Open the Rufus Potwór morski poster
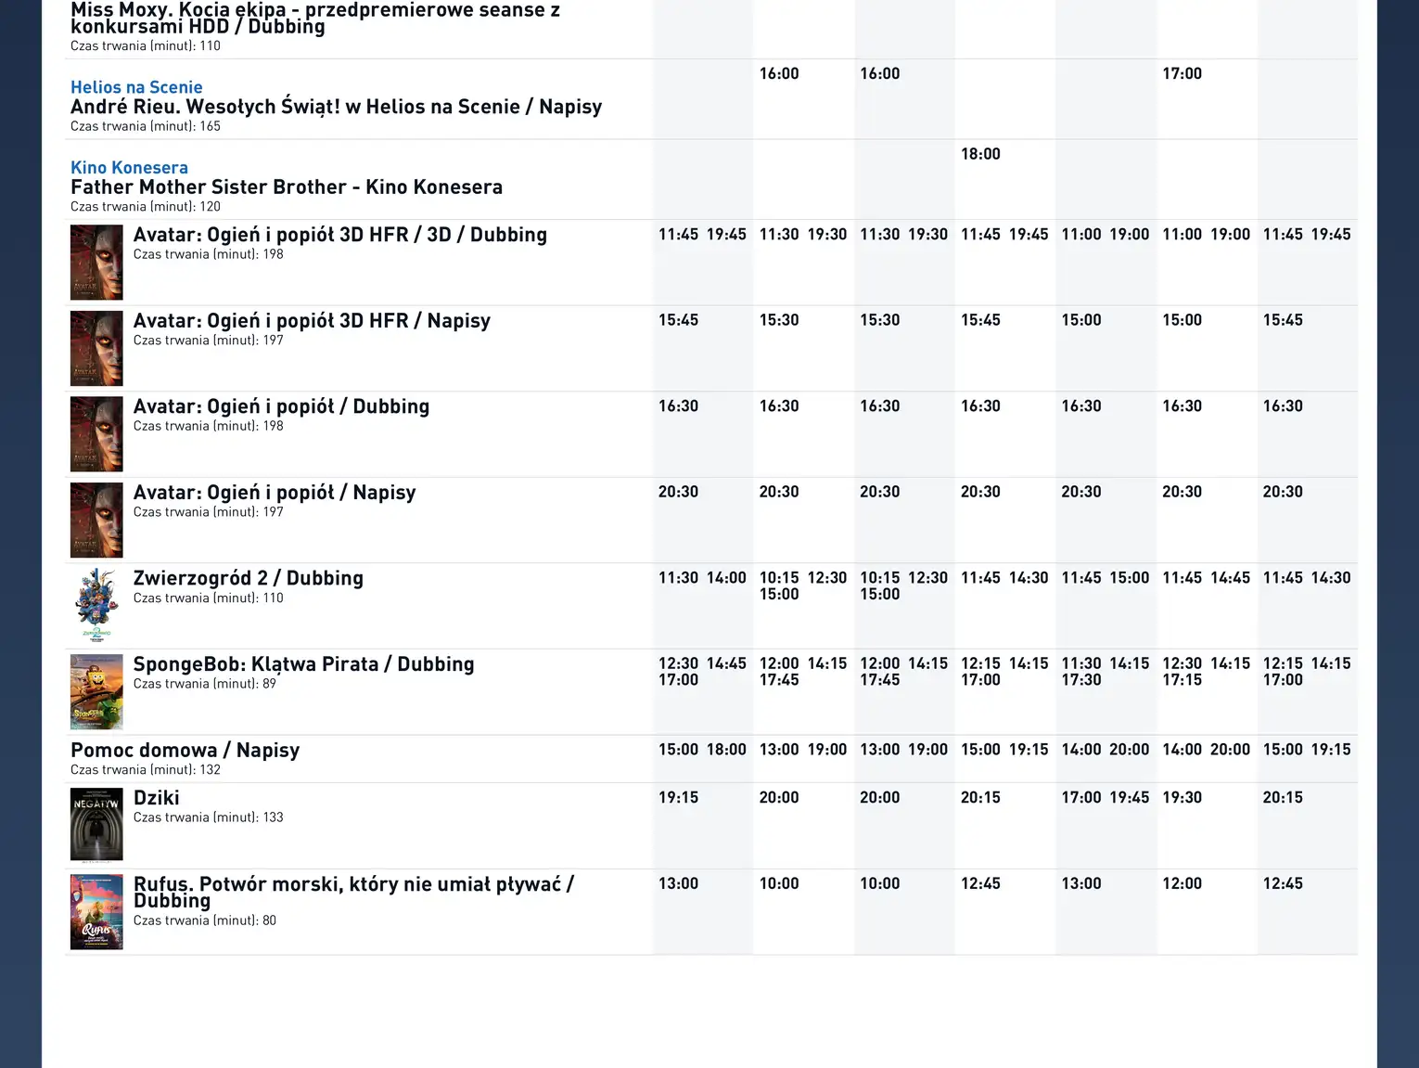The height and width of the screenshot is (1068, 1419). coord(96,911)
